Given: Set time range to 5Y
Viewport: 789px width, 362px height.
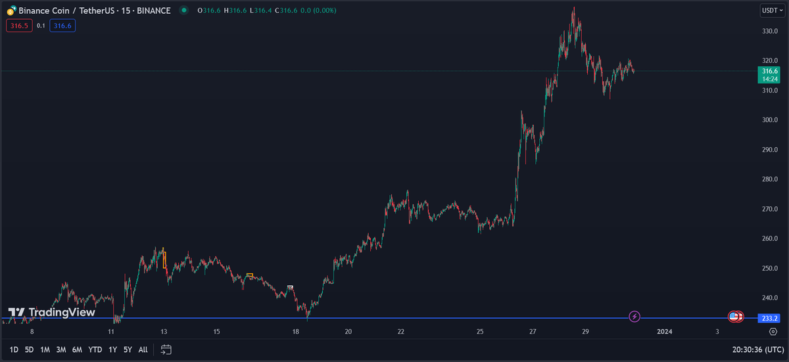Looking at the screenshot, I should click(128, 350).
